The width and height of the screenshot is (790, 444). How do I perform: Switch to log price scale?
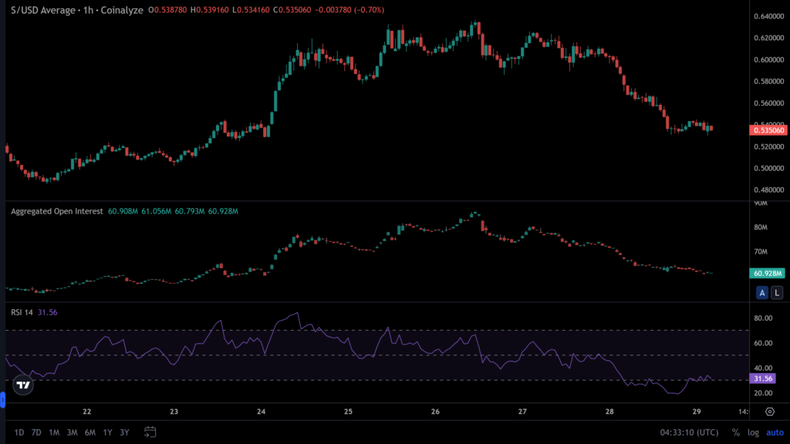coord(754,432)
